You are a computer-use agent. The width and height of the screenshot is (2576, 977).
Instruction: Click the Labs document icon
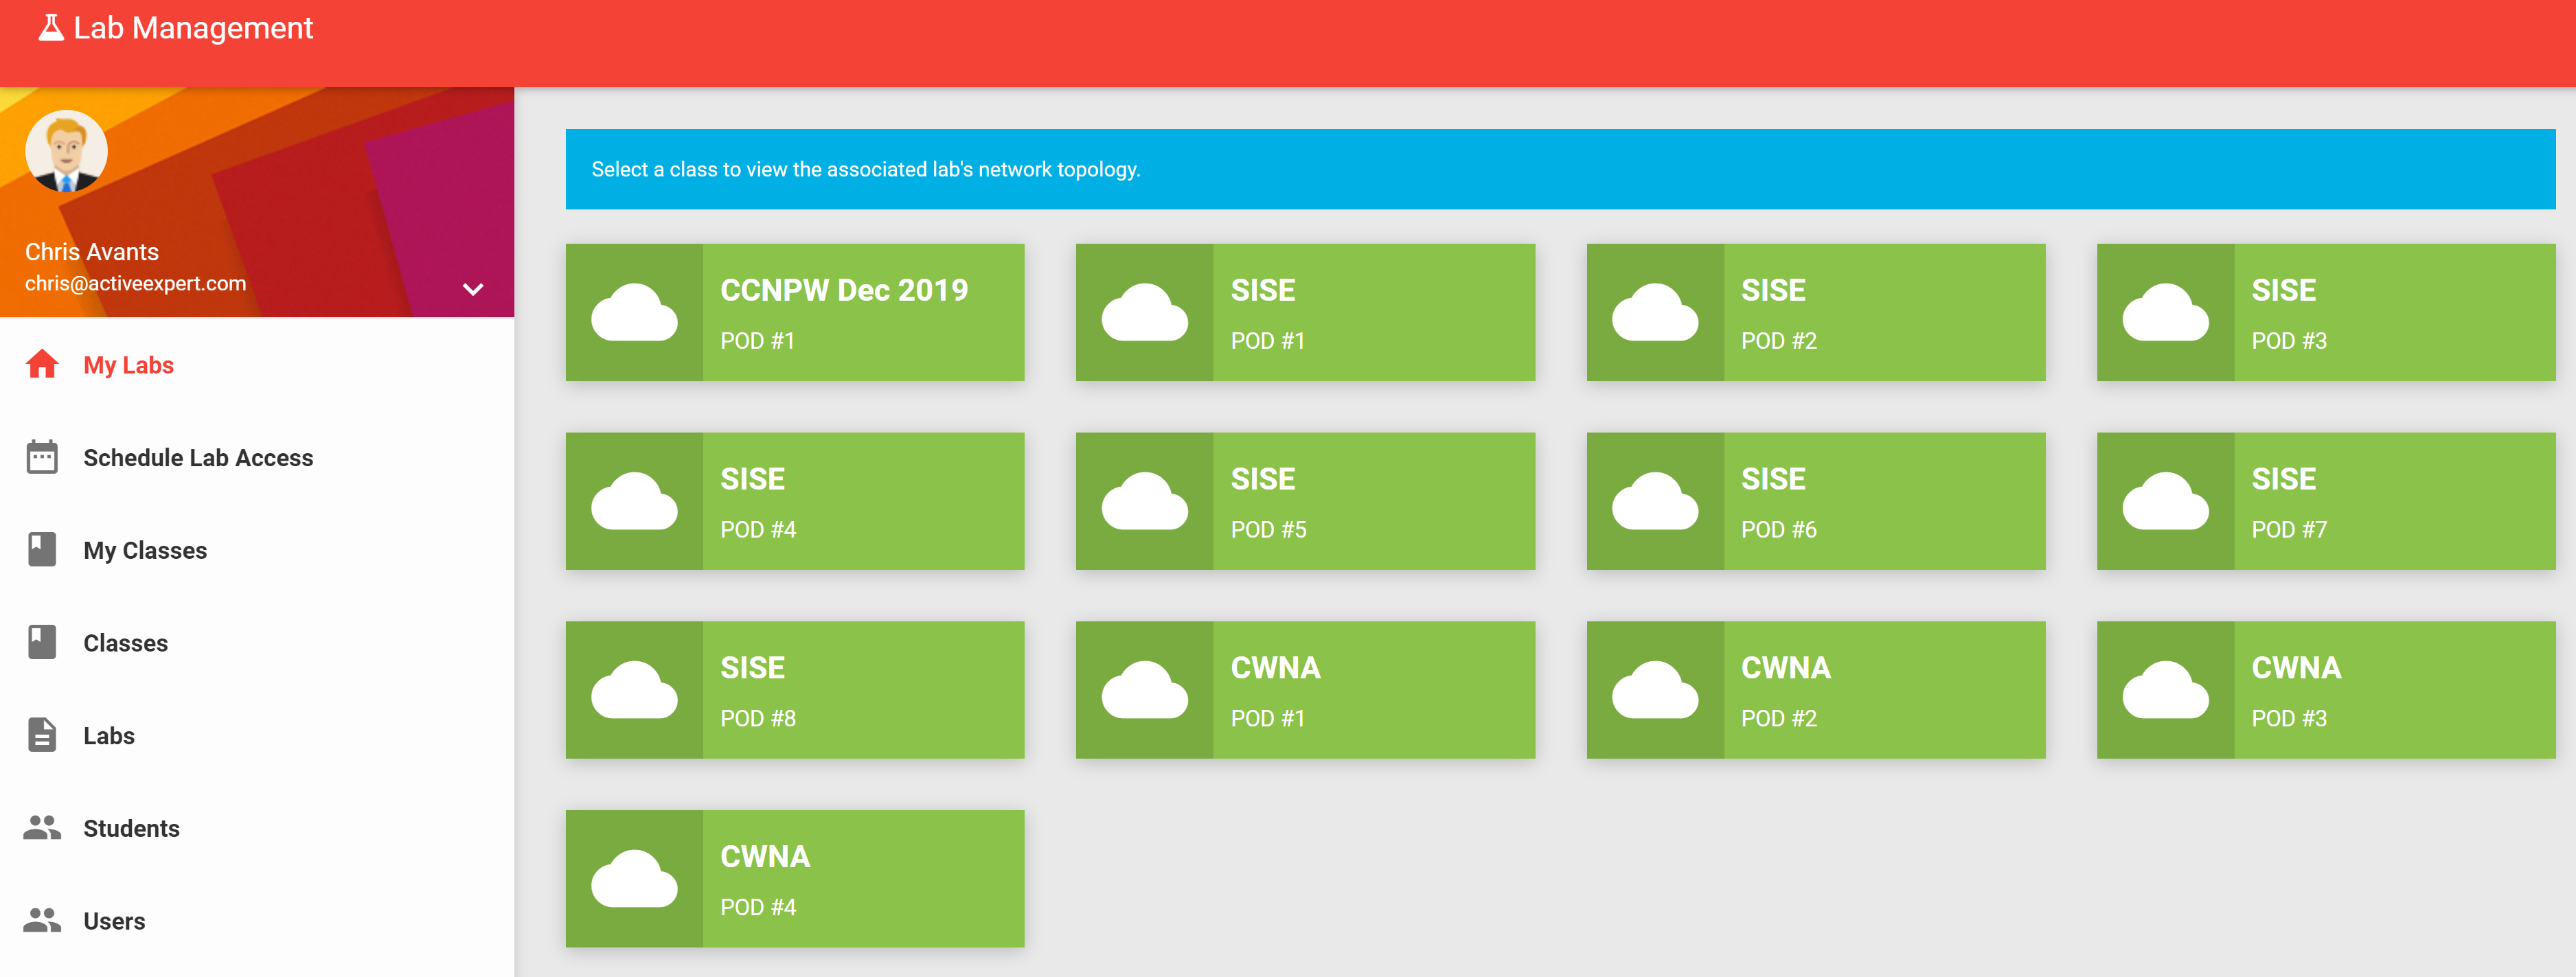coord(42,735)
